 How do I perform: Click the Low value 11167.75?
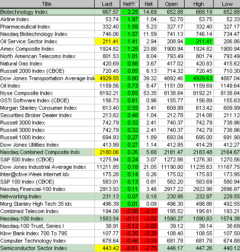click(x=227, y=167)
